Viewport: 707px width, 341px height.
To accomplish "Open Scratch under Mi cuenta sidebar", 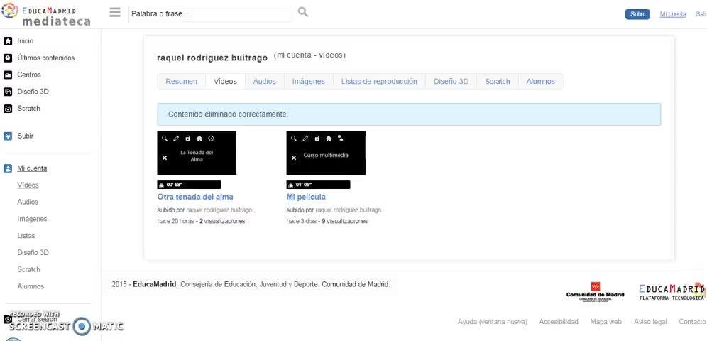I will click(x=28, y=269).
